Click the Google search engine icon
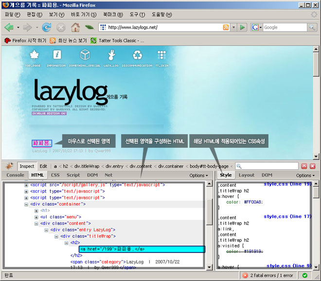321x281 pixels. 255,27
